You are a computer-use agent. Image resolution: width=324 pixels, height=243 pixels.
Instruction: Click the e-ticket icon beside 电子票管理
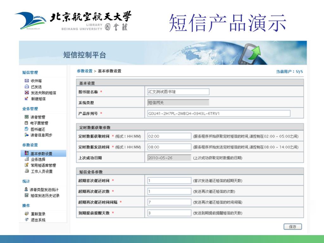(x=27, y=123)
